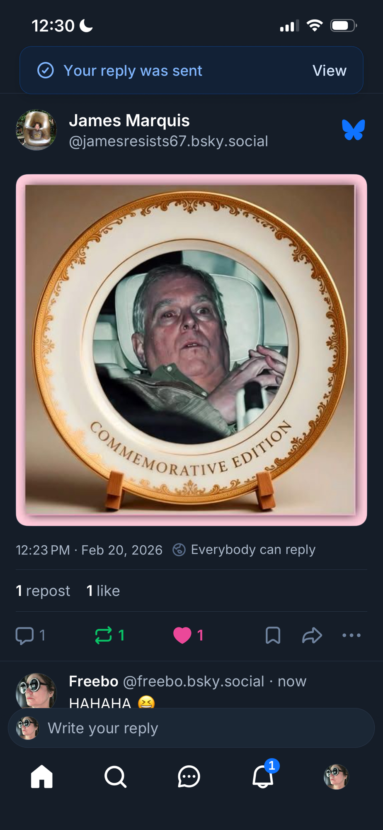Open James Marquis's profile avatar

36,130
